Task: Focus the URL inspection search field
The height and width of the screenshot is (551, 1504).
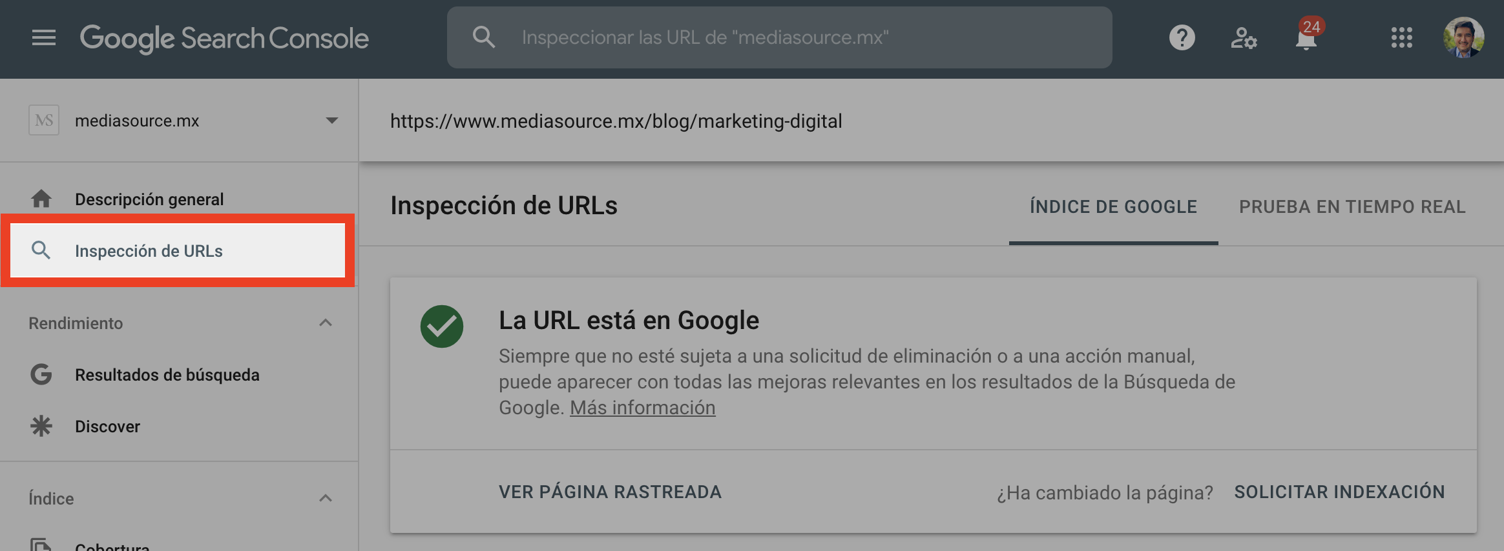Action: click(801, 37)
